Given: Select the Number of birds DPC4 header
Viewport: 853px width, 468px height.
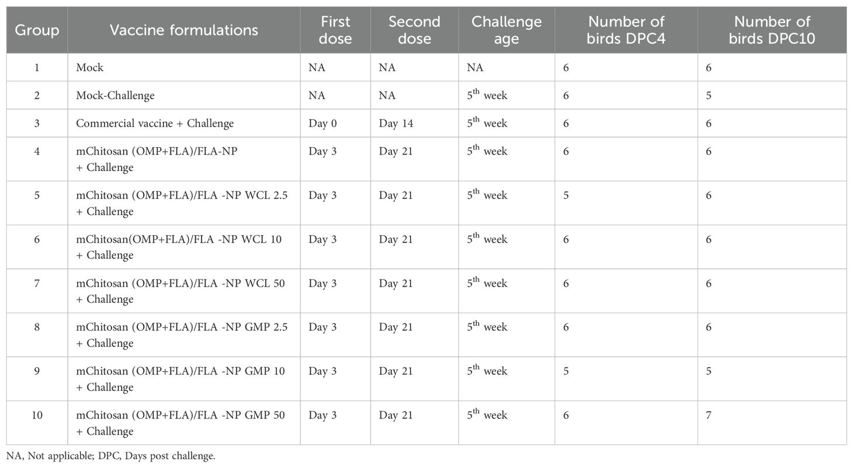Looking at the screenshot, I should [626, 30].
